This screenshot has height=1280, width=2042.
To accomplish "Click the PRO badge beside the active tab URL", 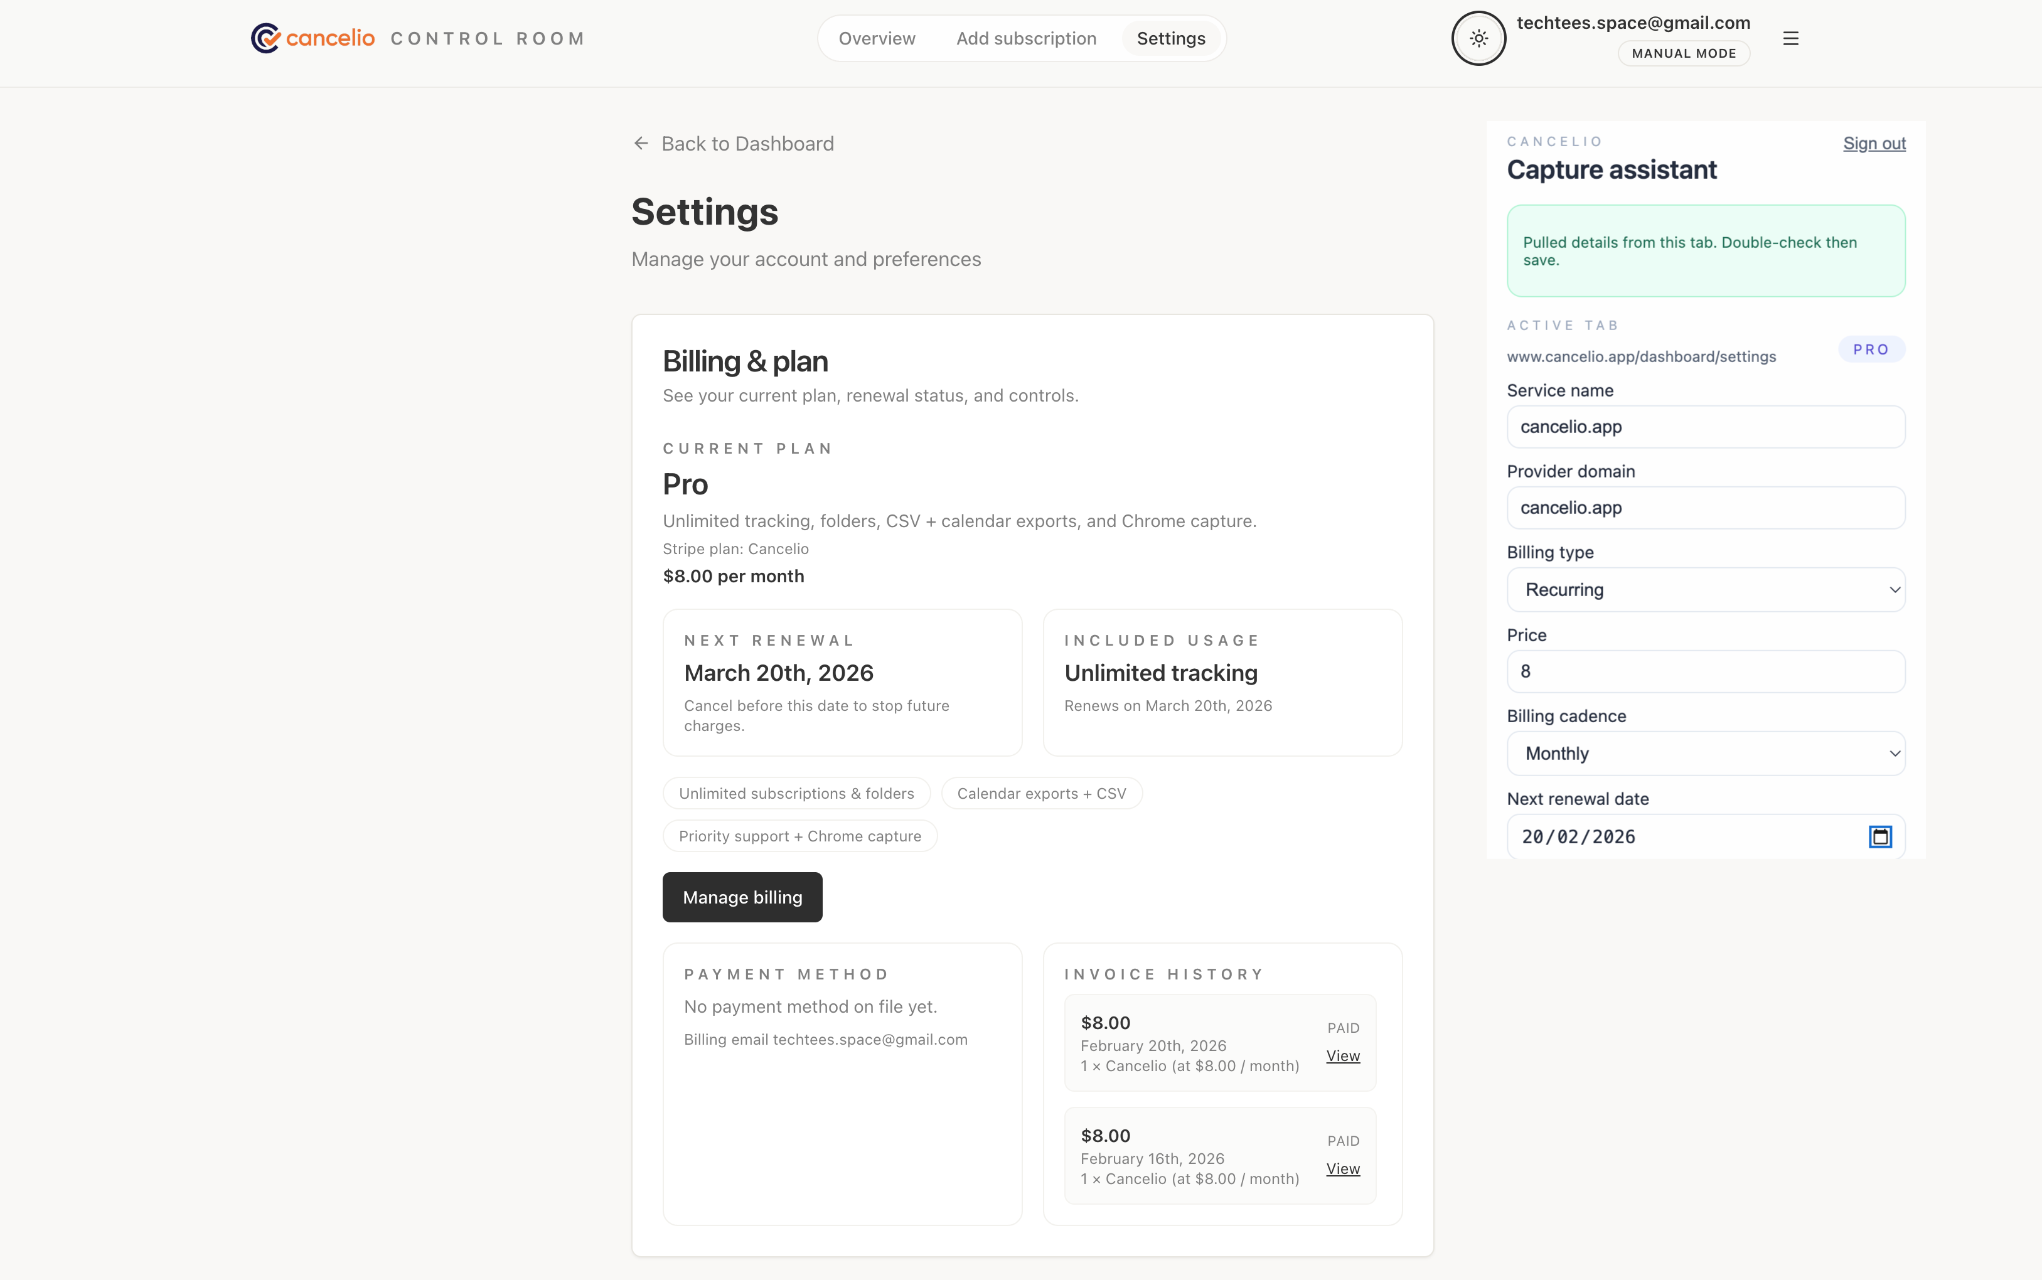I will [x=1870, y=349].
